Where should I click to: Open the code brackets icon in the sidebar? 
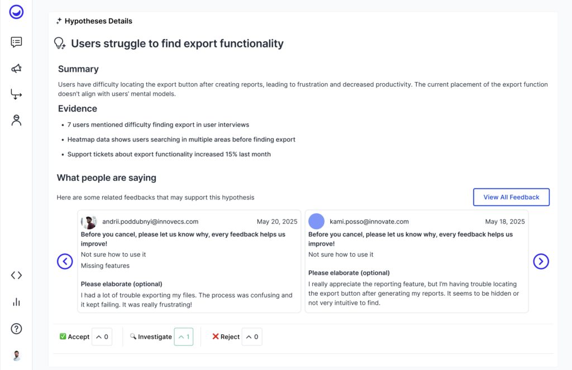click(17, 275)
